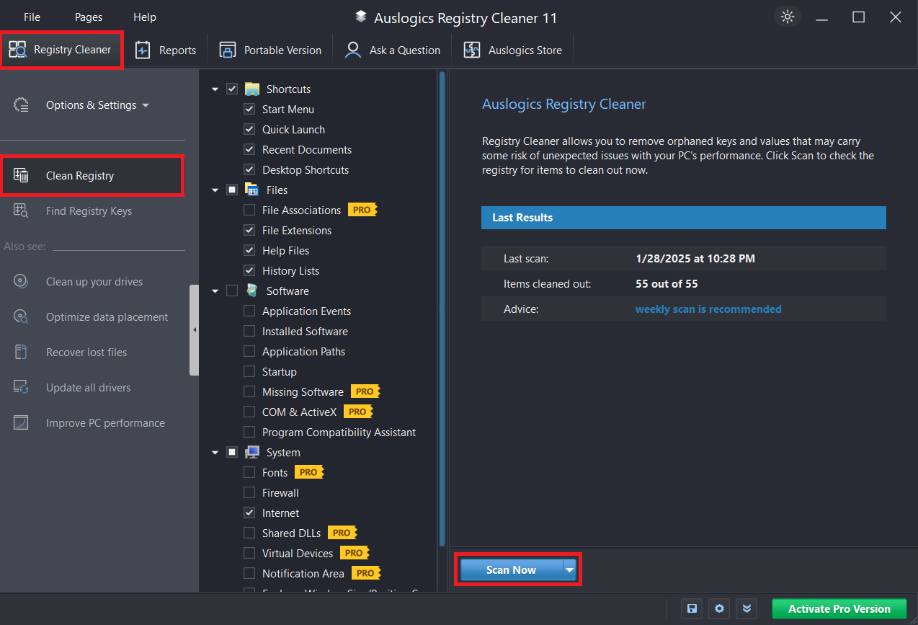This screenshot has height=625, width=918.
Task: Click the Shortcuts folder icon
Action: tap(251, 89)
